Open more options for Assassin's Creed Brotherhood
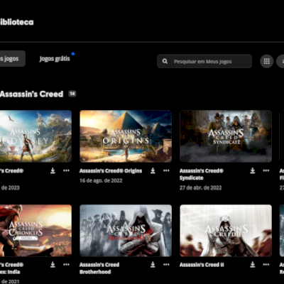 pos(166,264)
